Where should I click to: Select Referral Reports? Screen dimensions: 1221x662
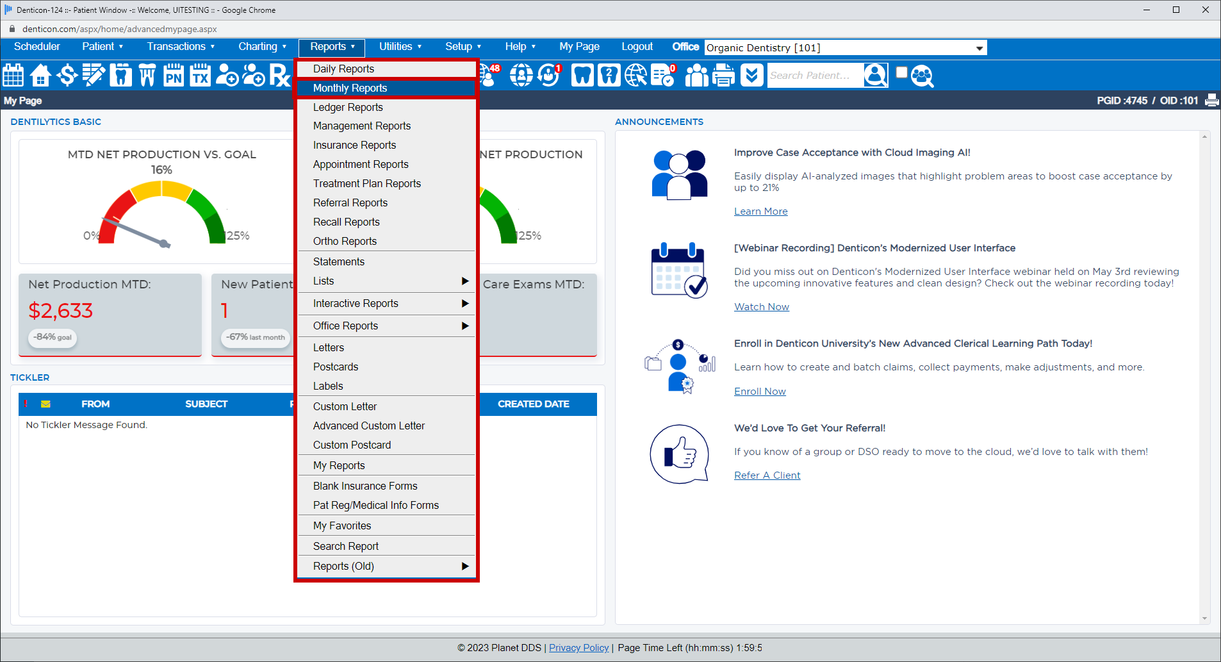pos(386,203)
